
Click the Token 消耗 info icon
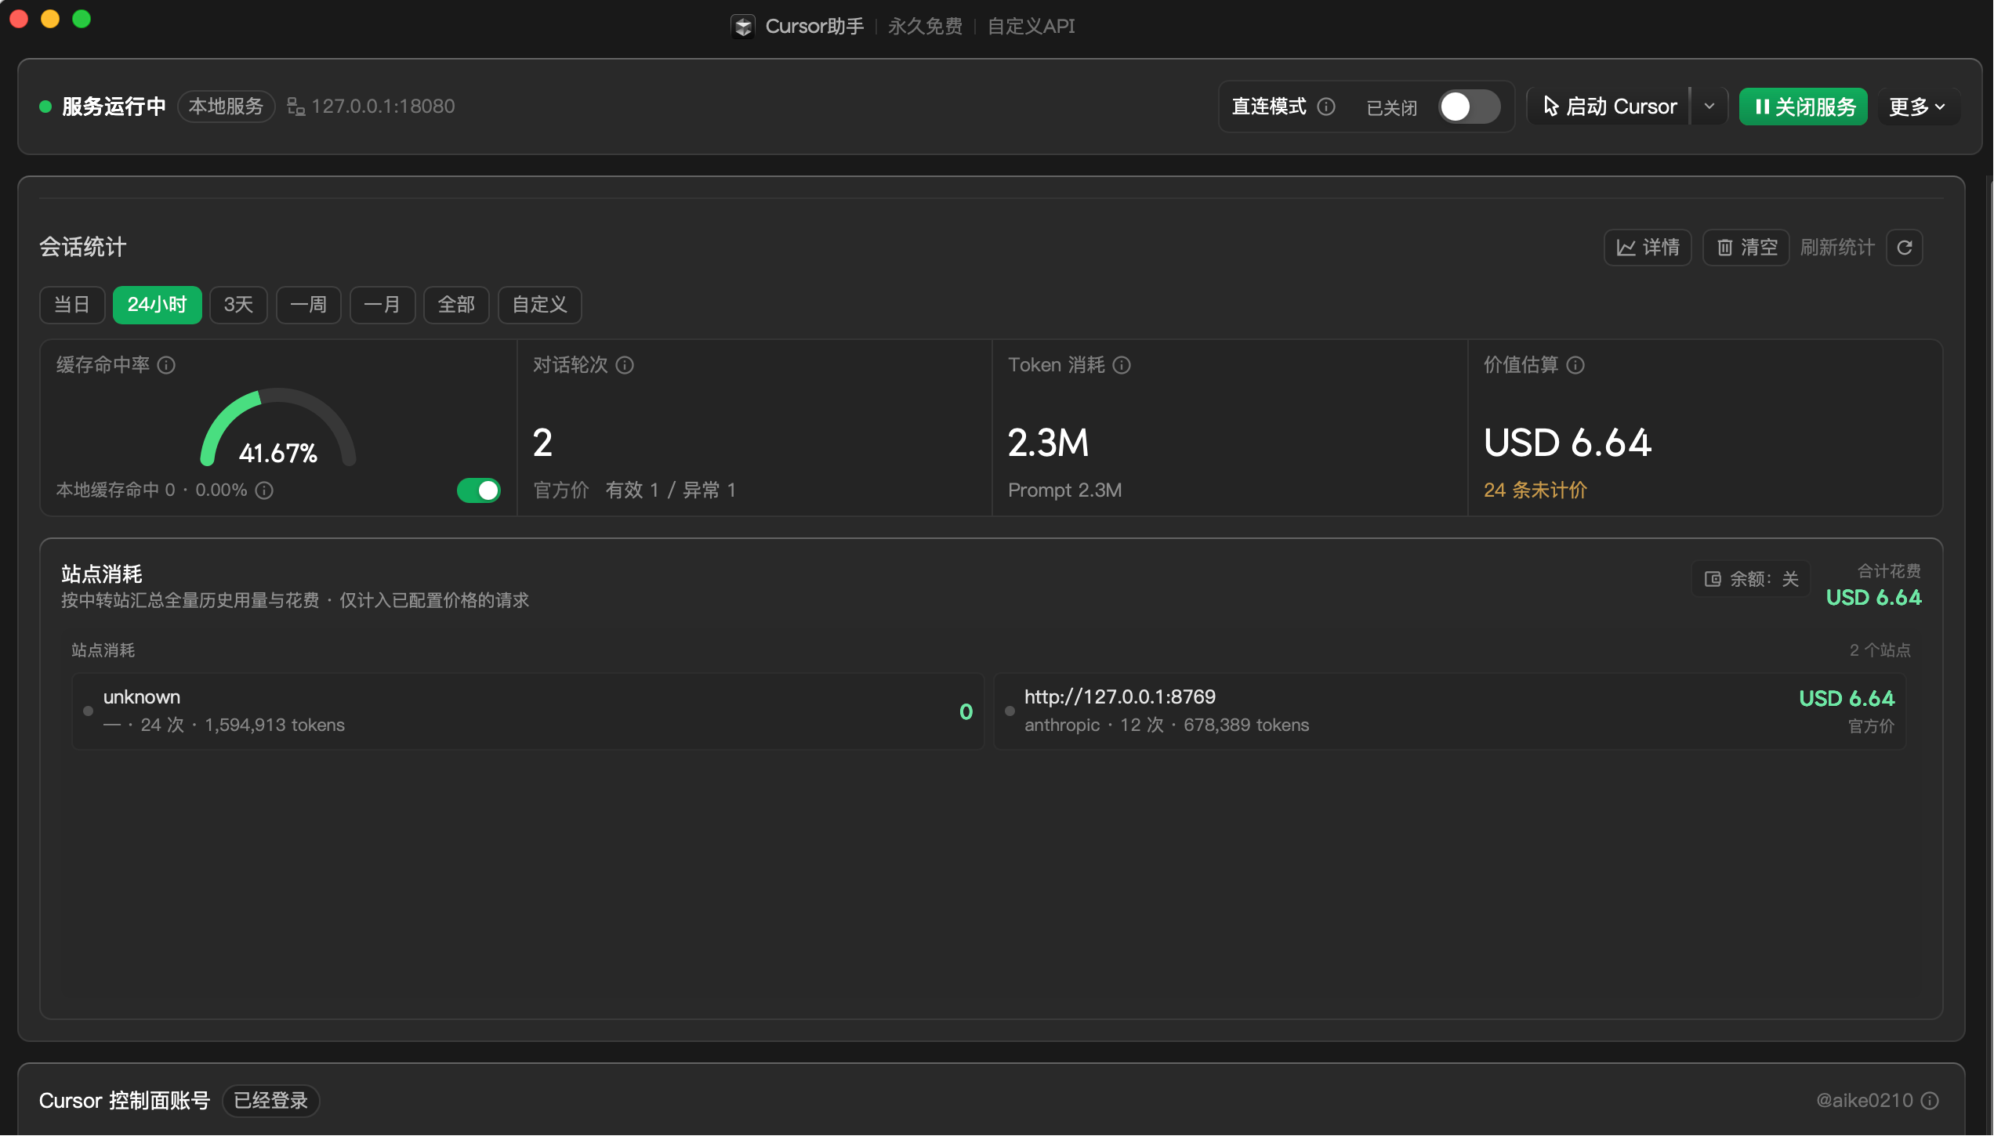point(1122,365)
